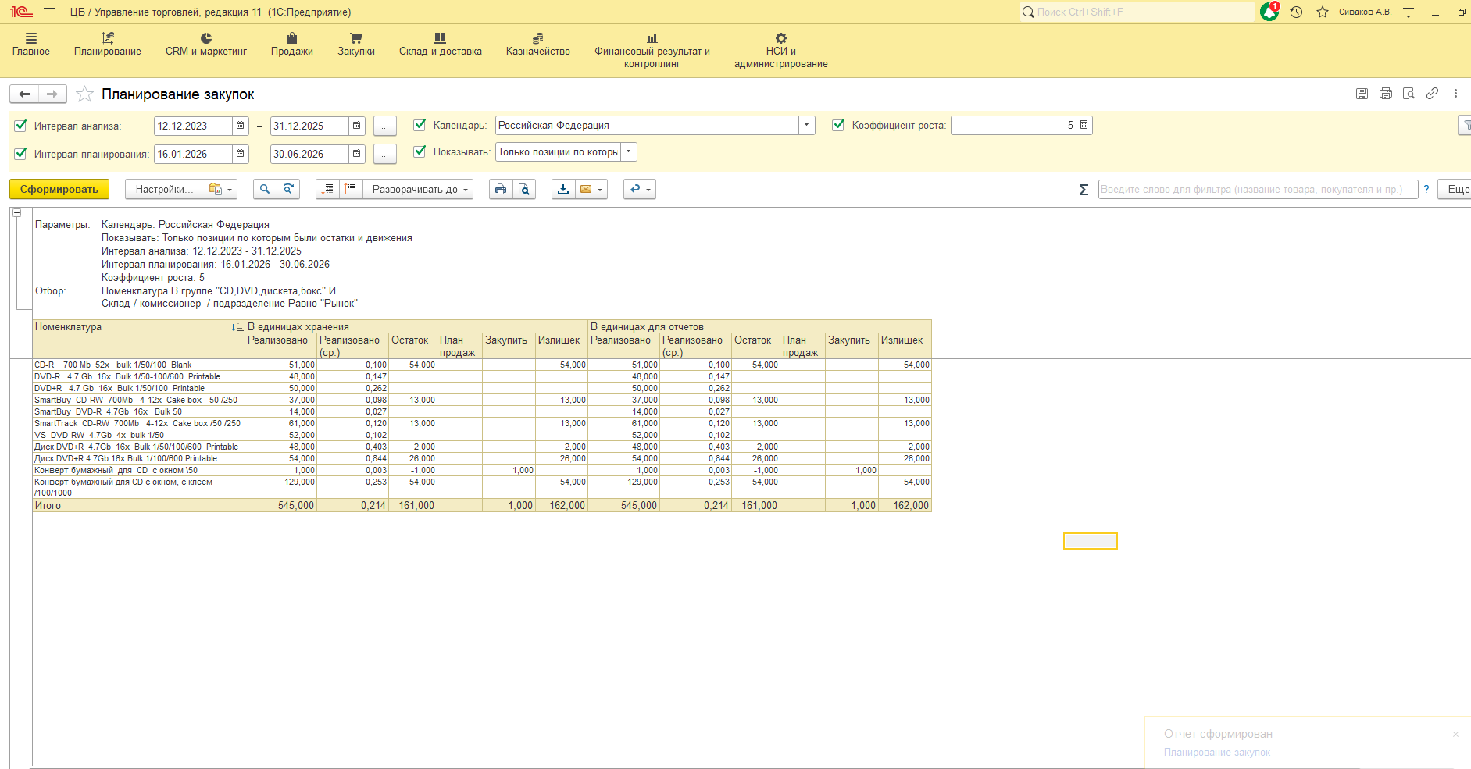
Task: Open the Показывать dropdown
Action: click(629, 152)
